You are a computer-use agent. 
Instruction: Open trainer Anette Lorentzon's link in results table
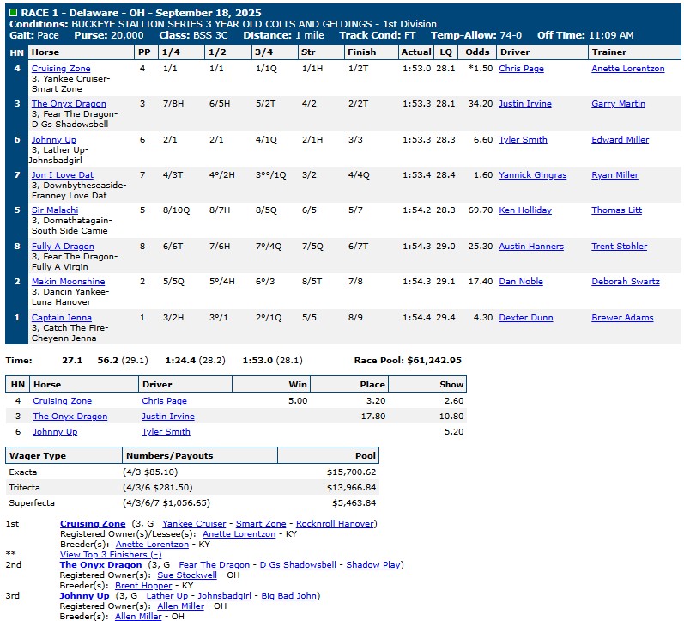pyautogui.click(x=627, y=69)
